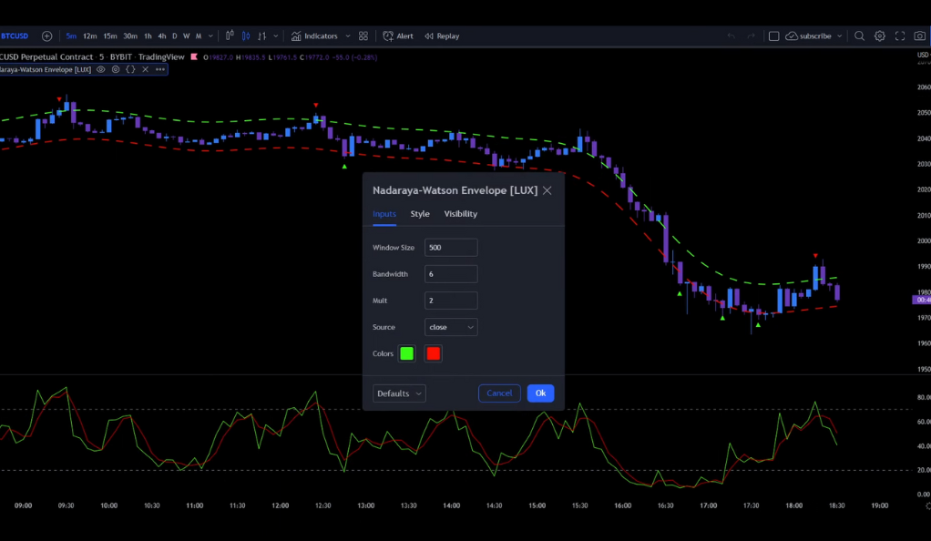Toggle indicator visibility eye icon

(101, 69)
